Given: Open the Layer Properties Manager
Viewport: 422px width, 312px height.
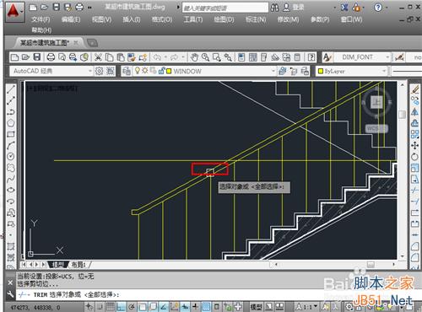Looking at the screenshot, I should (127, 71).
